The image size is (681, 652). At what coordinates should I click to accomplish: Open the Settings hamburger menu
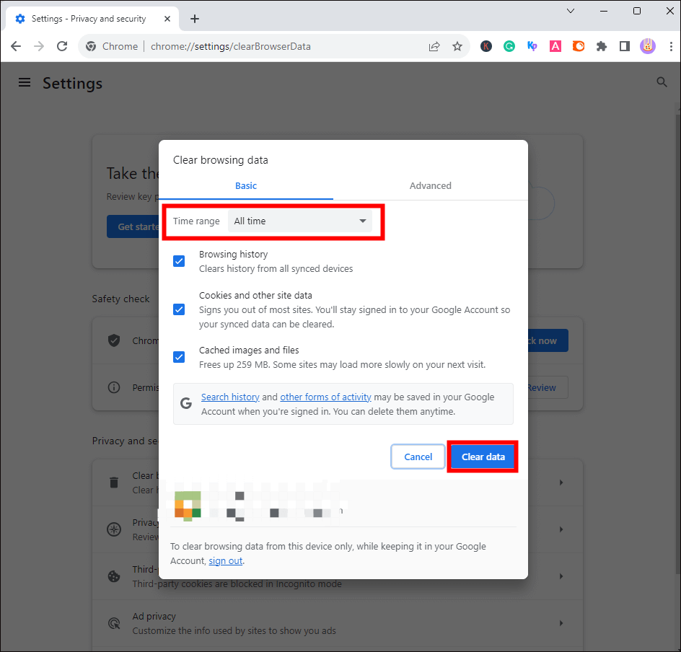(25, 82)
